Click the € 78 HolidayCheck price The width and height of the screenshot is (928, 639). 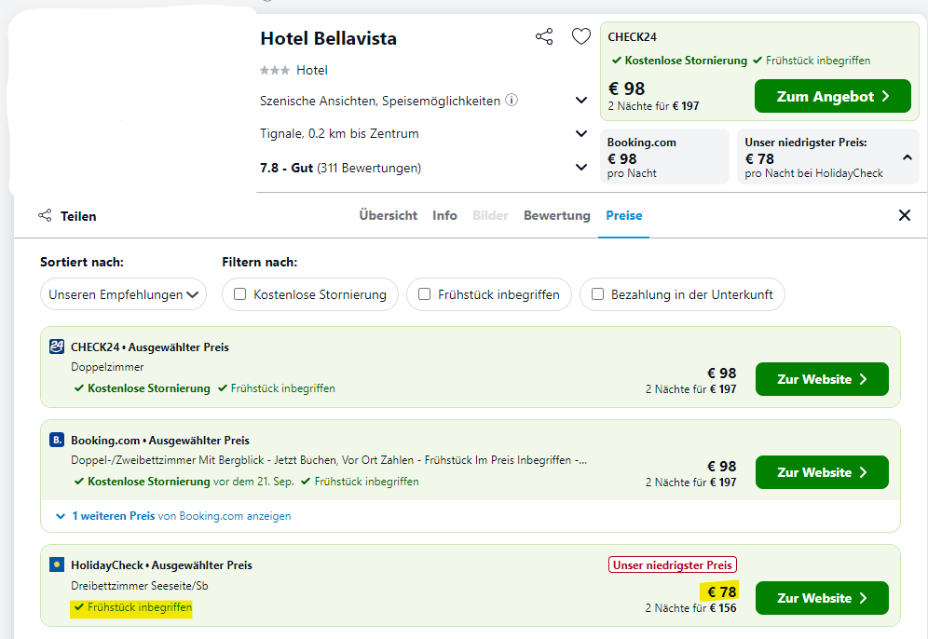click(721, 591)
